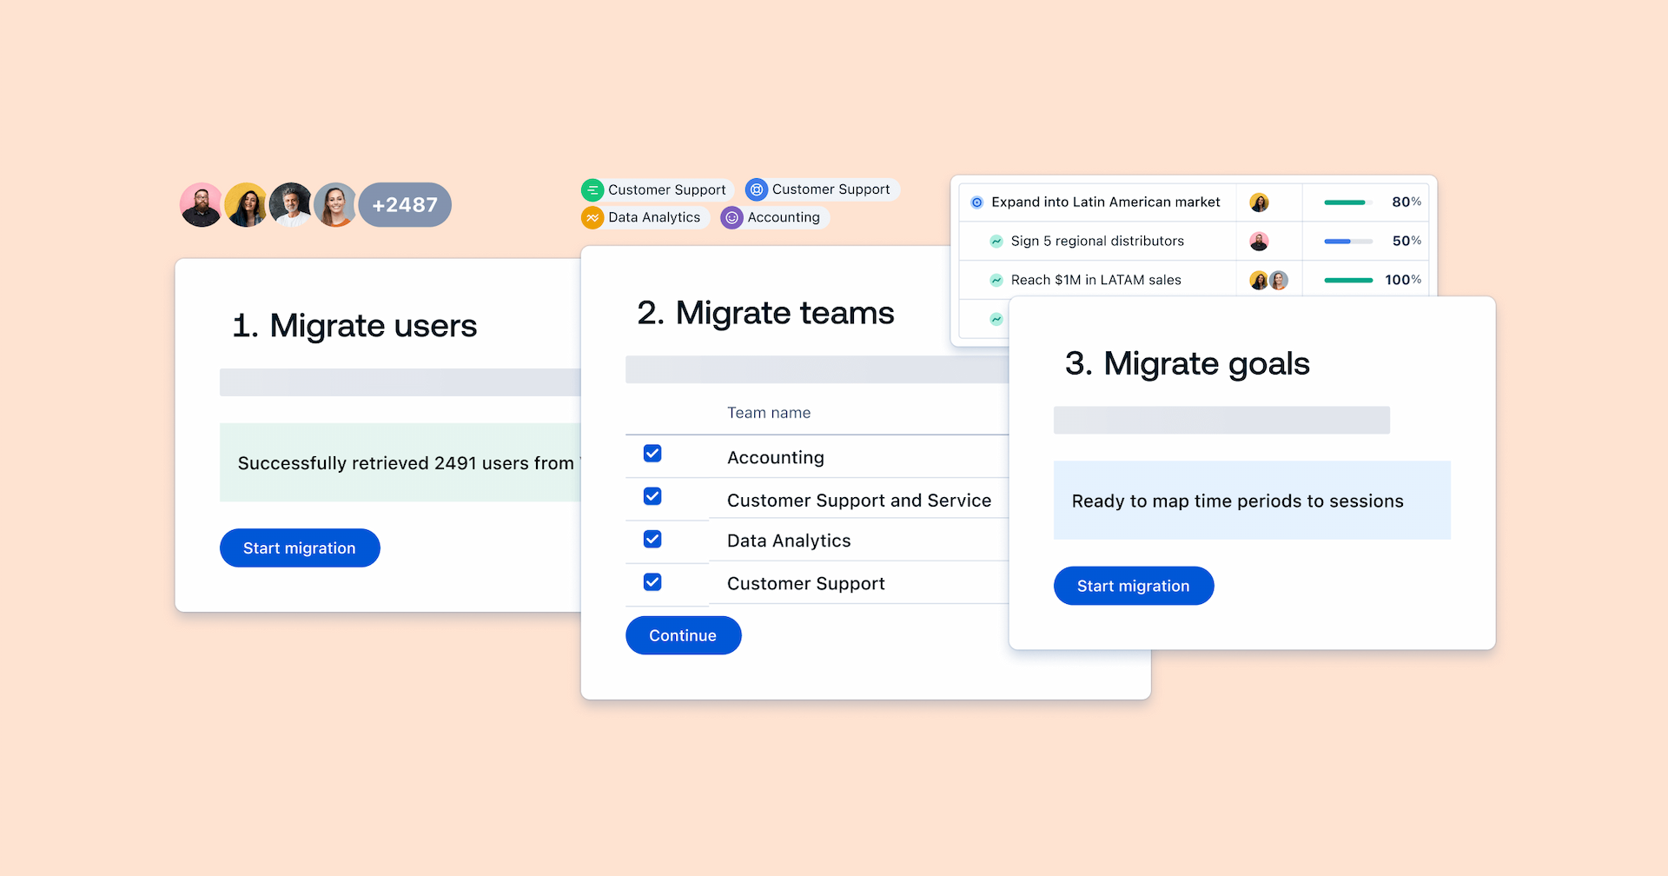Click the icon beside Reach $1M in LATAM sales
The image size is (1668, 876).
point(996,280)
